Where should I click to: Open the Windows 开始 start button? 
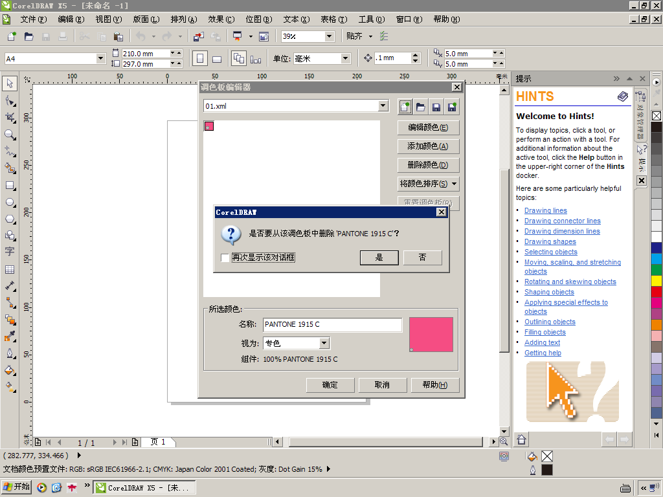click(x=17, y=487)
